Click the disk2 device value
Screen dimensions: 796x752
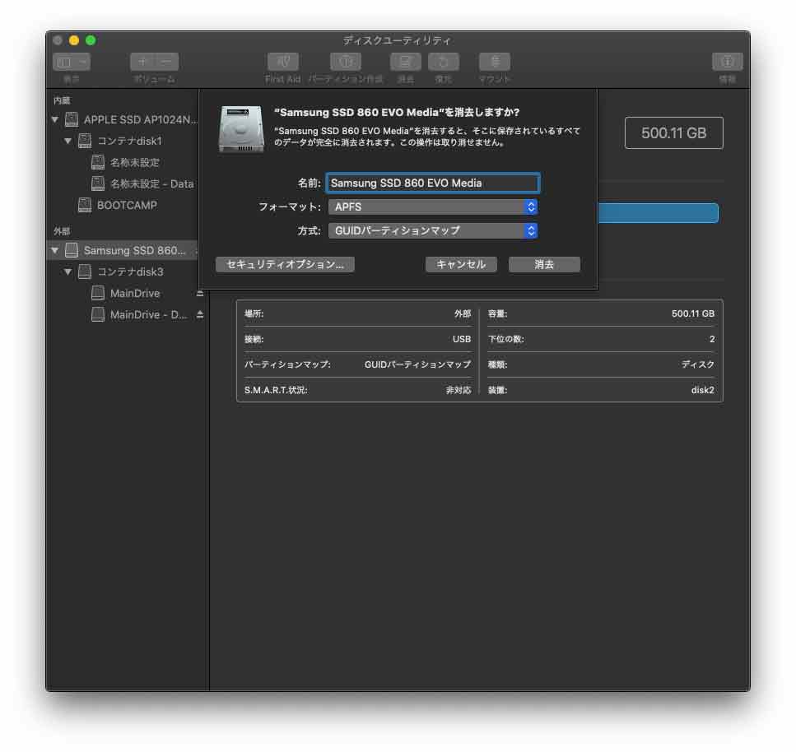(703, 390)
